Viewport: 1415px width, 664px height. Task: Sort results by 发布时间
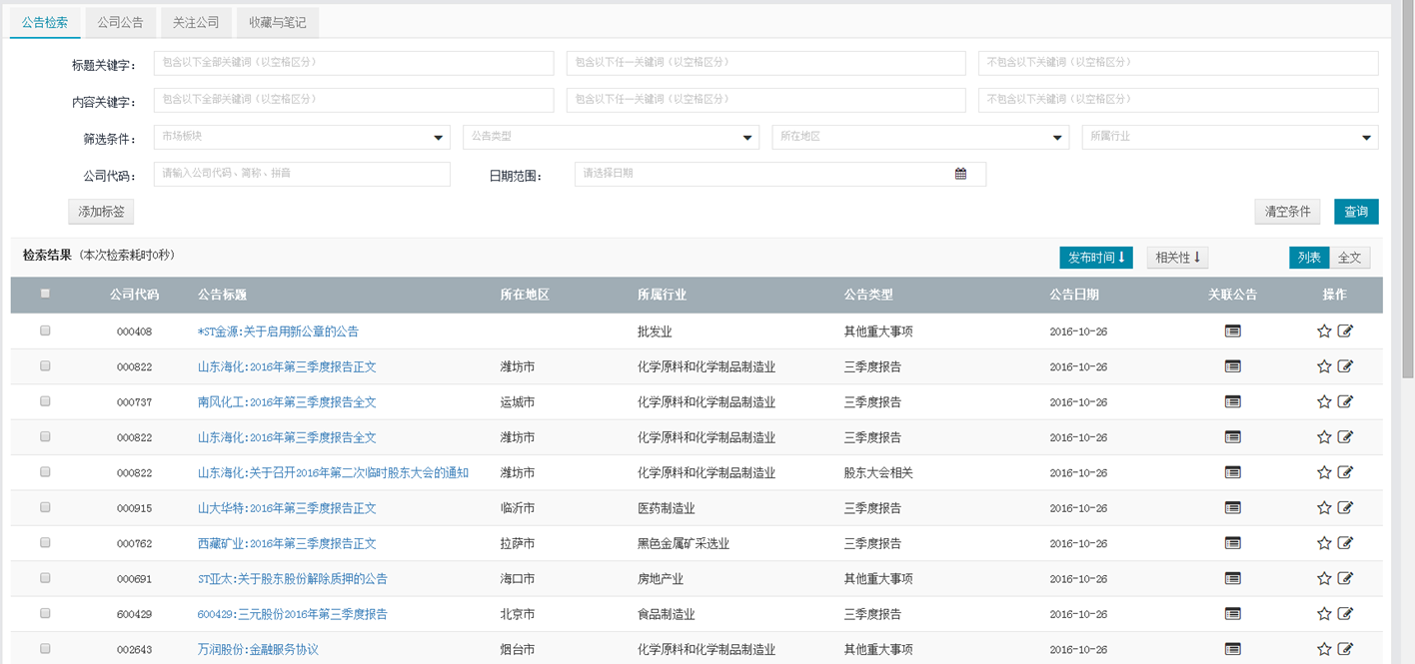tap(1096, 258)
